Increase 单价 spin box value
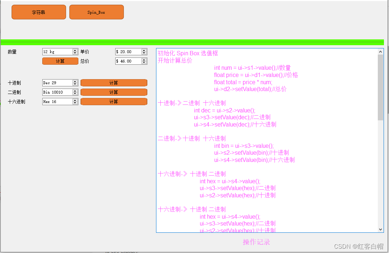389x253 pixels. pyautogui.click(x=144, y=50)
